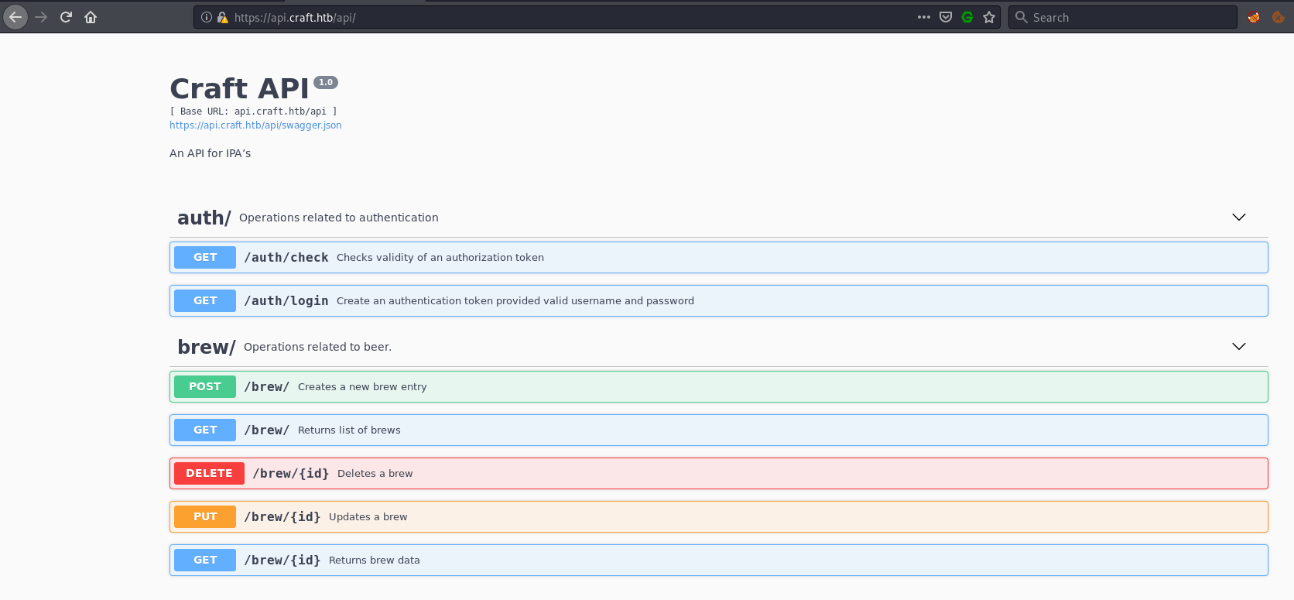
Task: Click the 1.0 version badge
Action: pyautogui.click(x=326, y=82)
